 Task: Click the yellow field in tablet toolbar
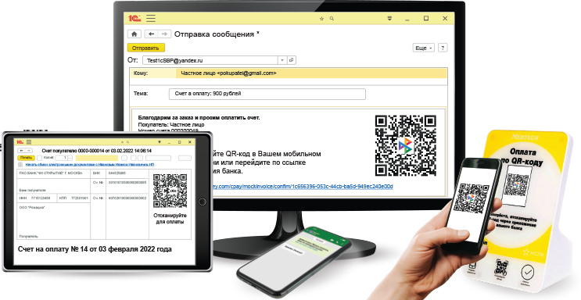[x=96, y=158]
